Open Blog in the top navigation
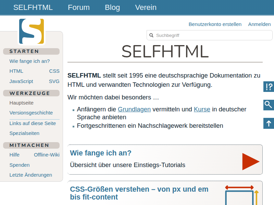Viewport: 274px width, 205px height. click(x=112, y=8)
